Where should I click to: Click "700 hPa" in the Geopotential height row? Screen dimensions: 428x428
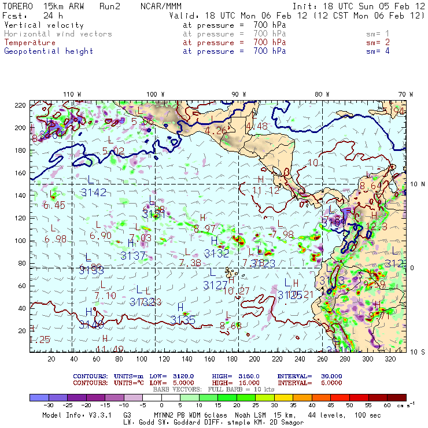[270, 51]
